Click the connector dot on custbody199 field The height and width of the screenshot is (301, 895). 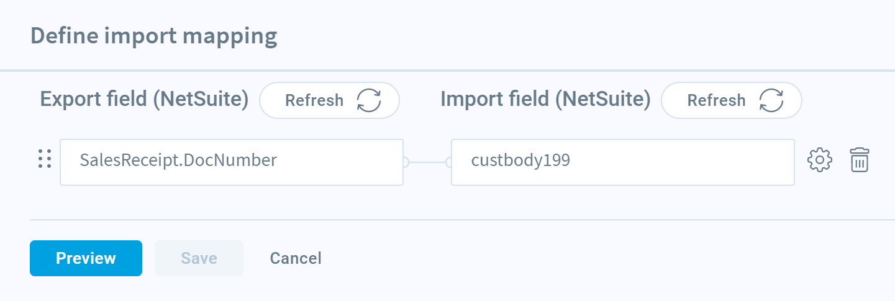click(450, 162)
